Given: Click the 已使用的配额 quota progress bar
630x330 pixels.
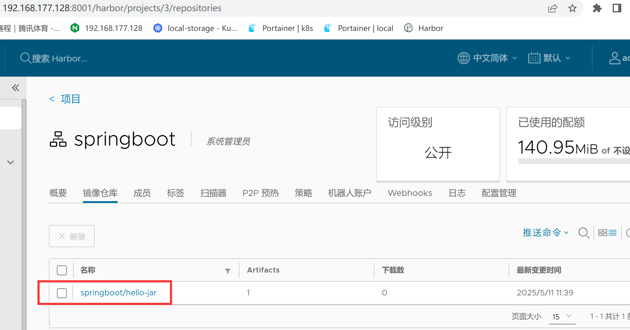Looking at the screenshot, I should click(574, 161).
